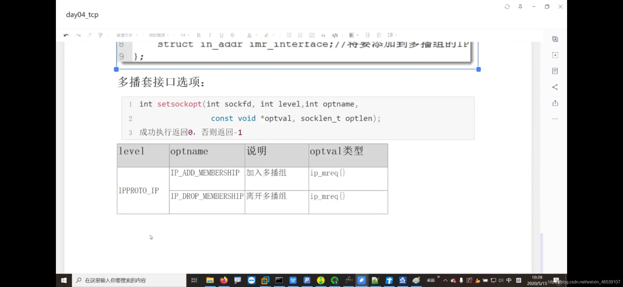
Task: Click the Windows taskbar search box
Action: tap(129, 280)
